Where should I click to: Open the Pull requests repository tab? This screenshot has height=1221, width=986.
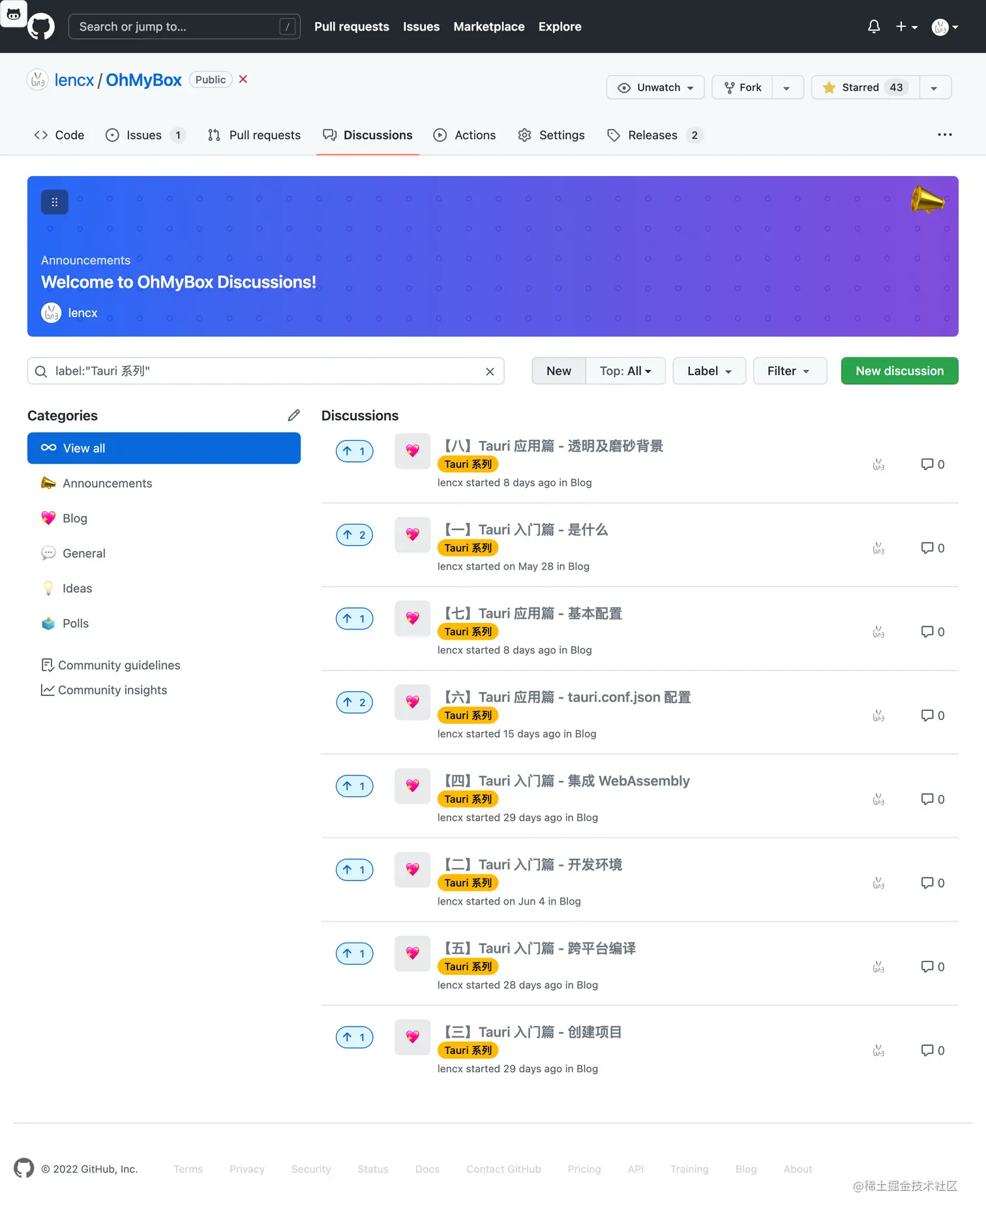pyautogui.click(x=254, y=135)
